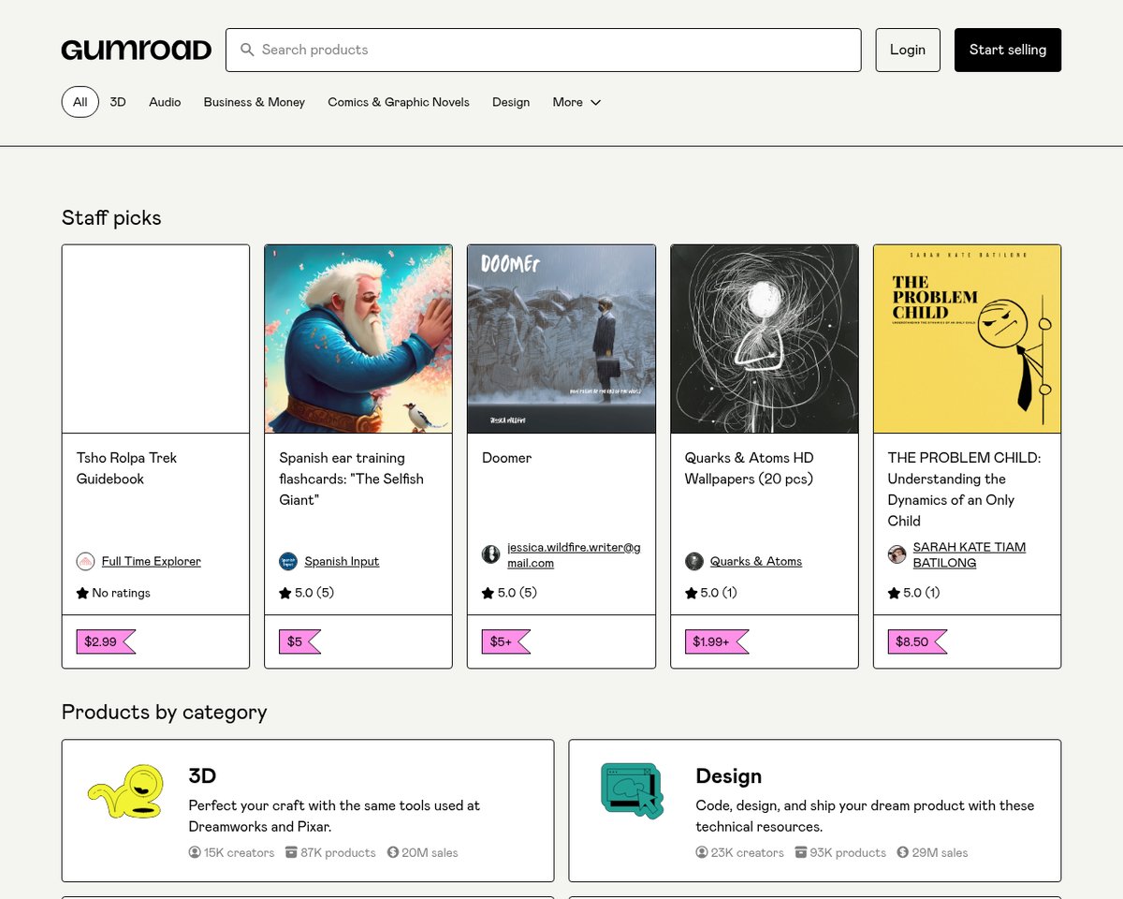Click the Login button
The height and width of the screenshot is (899, 1123).
point(908,50)
